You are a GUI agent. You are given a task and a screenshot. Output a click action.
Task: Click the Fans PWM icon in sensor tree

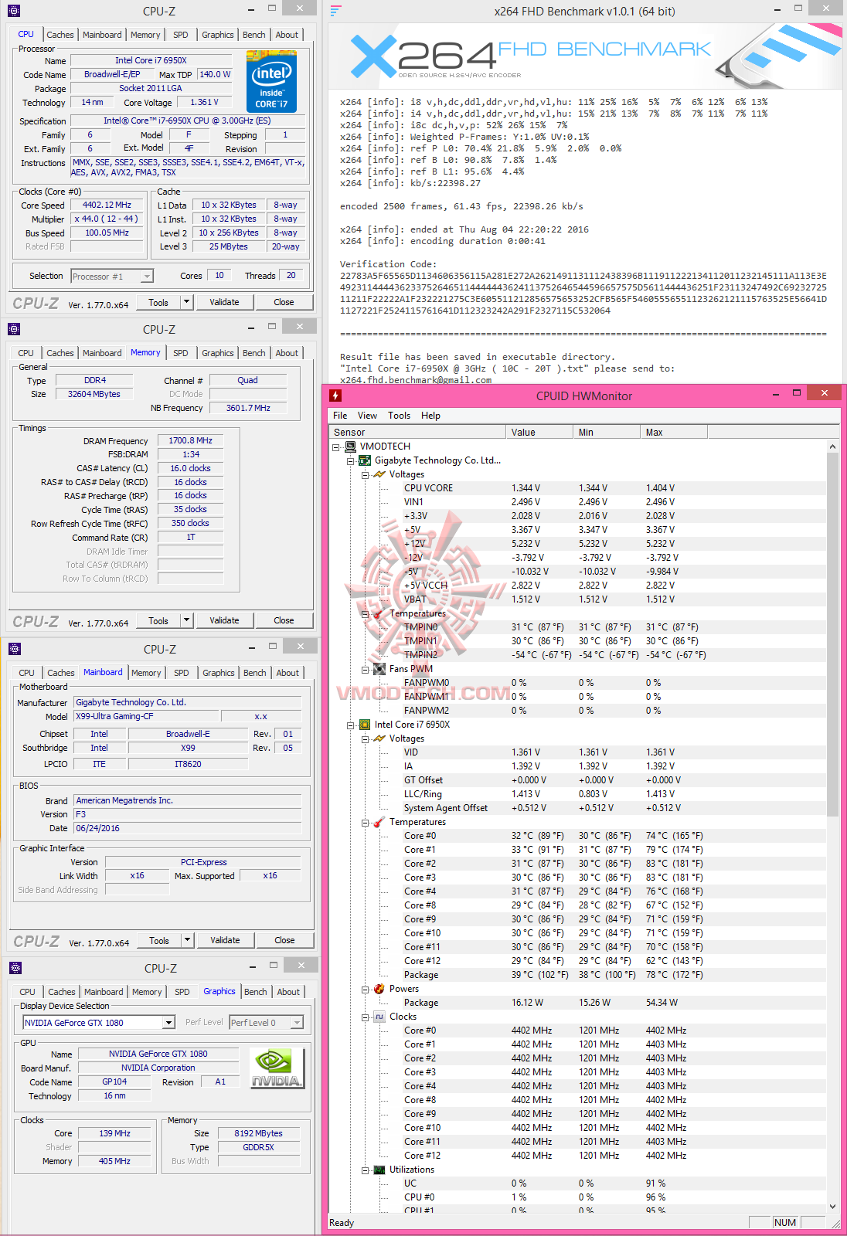[379, 669]
